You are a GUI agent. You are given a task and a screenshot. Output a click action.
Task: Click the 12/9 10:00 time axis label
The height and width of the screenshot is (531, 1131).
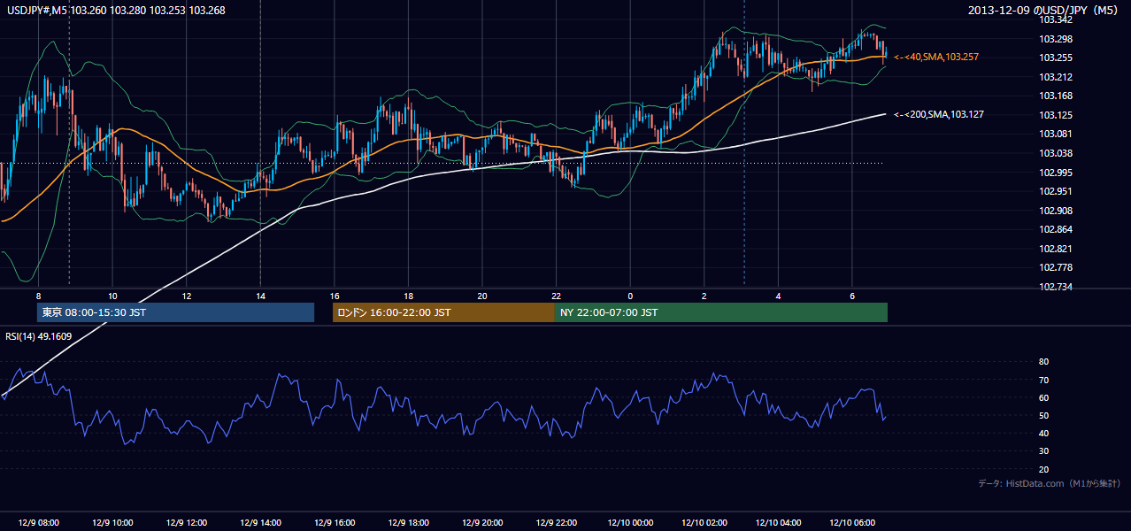pos(112,523)
